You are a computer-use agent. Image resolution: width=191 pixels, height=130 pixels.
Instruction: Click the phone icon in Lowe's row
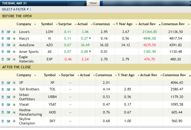(x=3, y=32)
